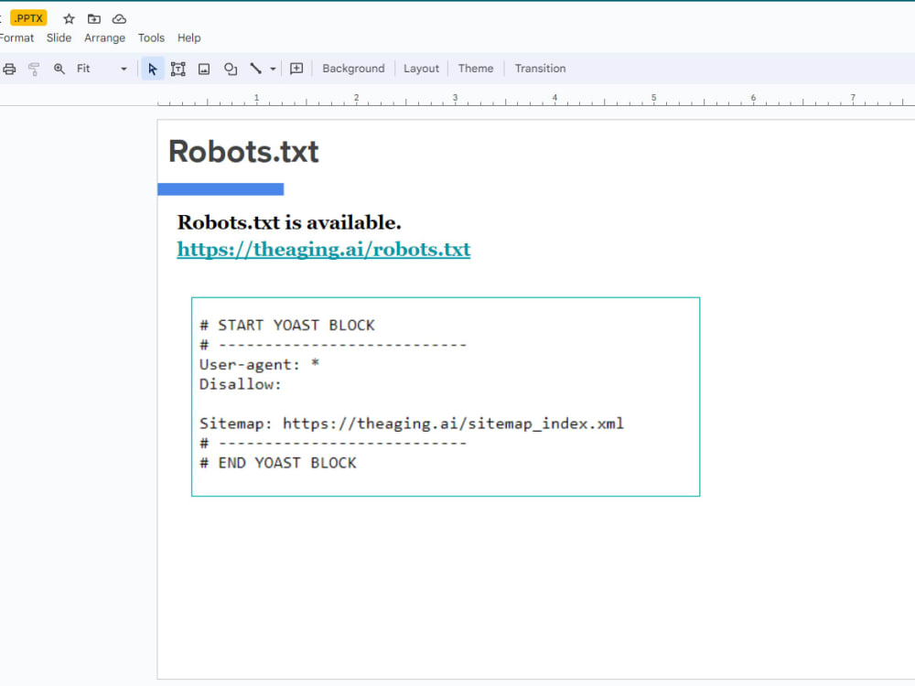915x686 pixels.
Task: Open the Fit zoom dropdown
Action: tap(102, 69)
